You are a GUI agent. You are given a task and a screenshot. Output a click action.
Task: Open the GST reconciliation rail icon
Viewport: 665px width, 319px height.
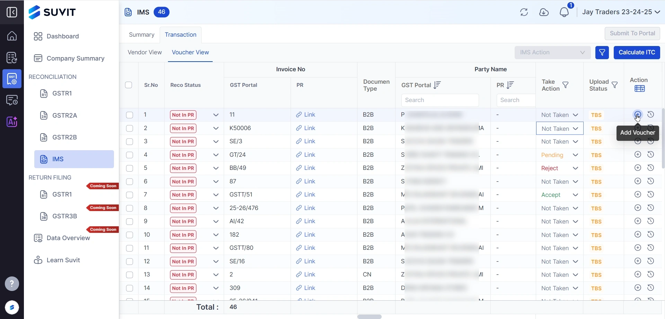[12, 79]
